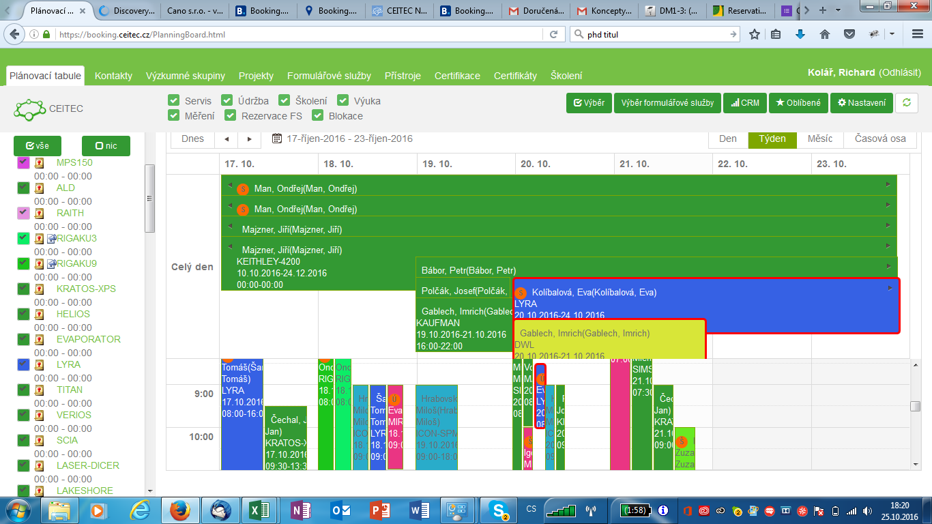This screenshot has height=524, width=932.
Task: Toggle the Školení filter checkbox
Action: (284, 100)
